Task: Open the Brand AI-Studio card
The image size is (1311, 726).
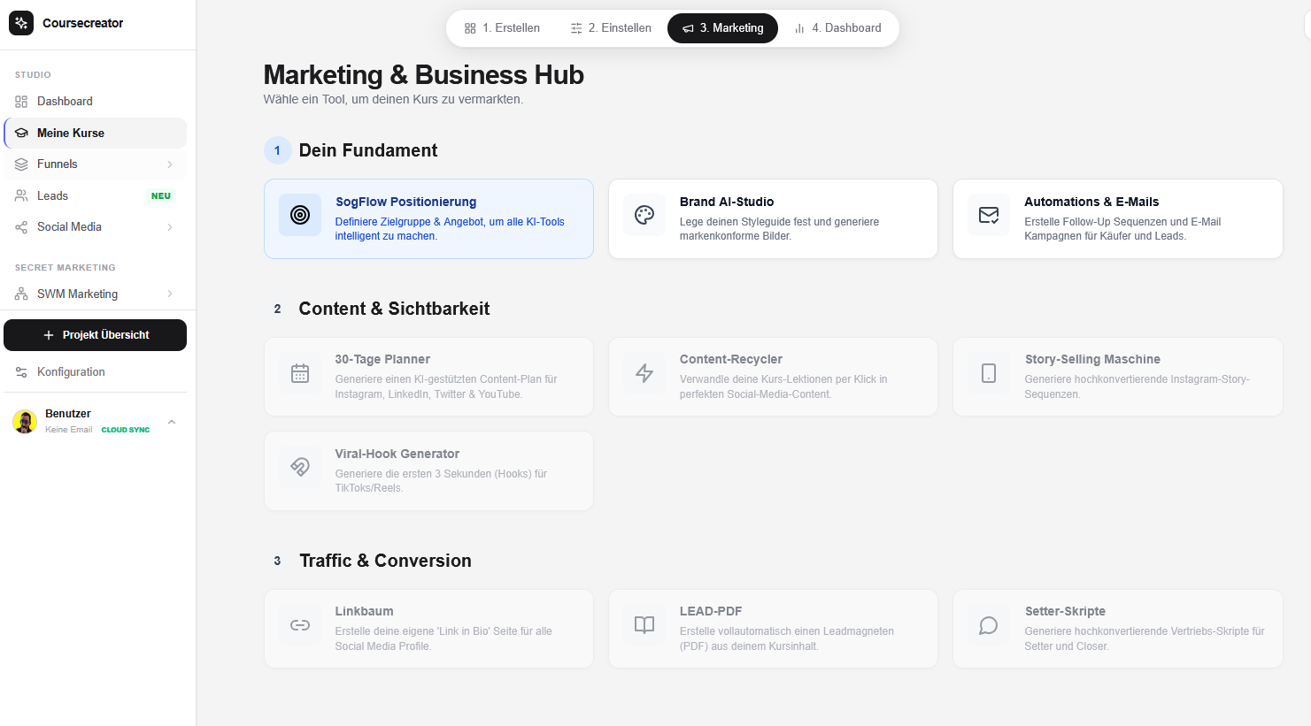Action: pyautogui.click(x=773, y=218)
